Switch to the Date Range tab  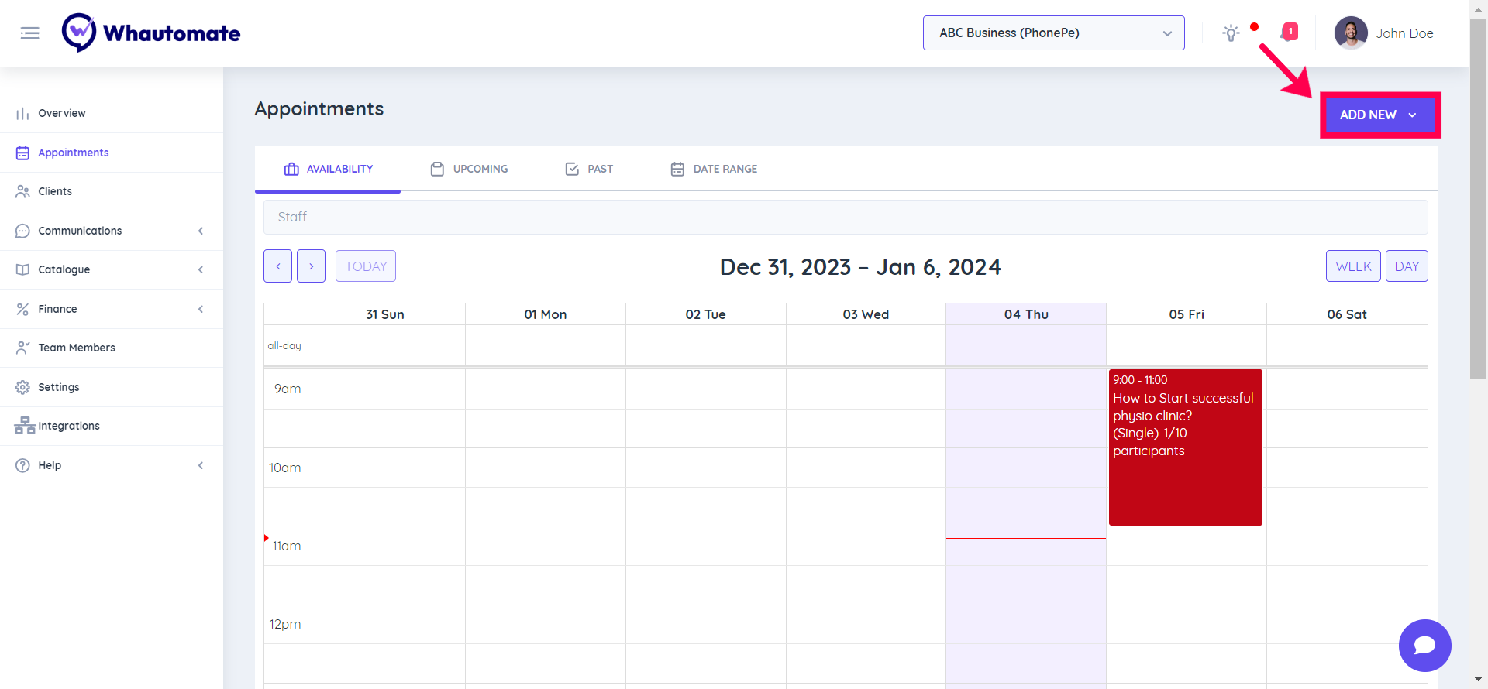pyautogui.click(x=714, y=169)
